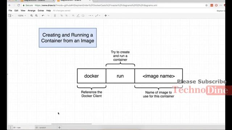Open the File menu
This screenshot has height=130, width=232.
10,10
